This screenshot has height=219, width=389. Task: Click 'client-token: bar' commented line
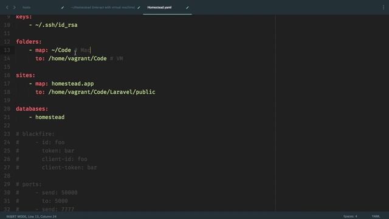click(69, 168)
